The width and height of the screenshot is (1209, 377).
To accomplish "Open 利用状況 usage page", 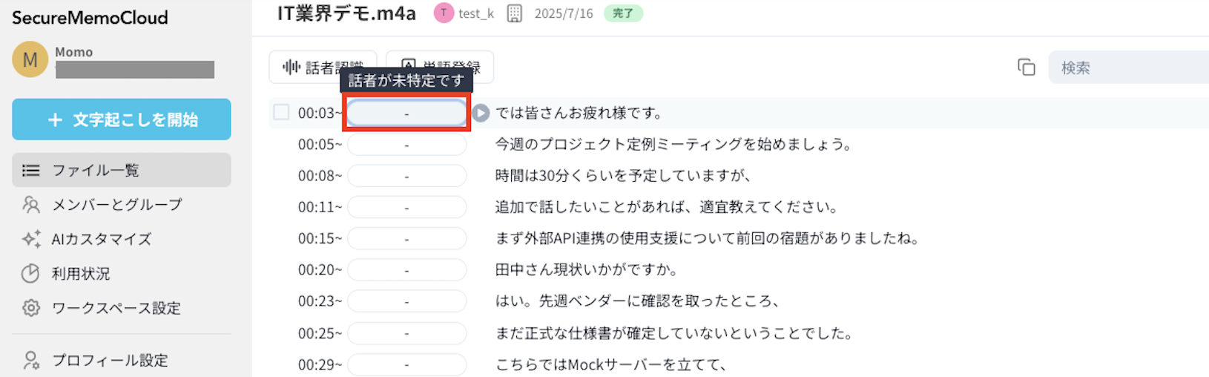I will click(x=80, y=274).
